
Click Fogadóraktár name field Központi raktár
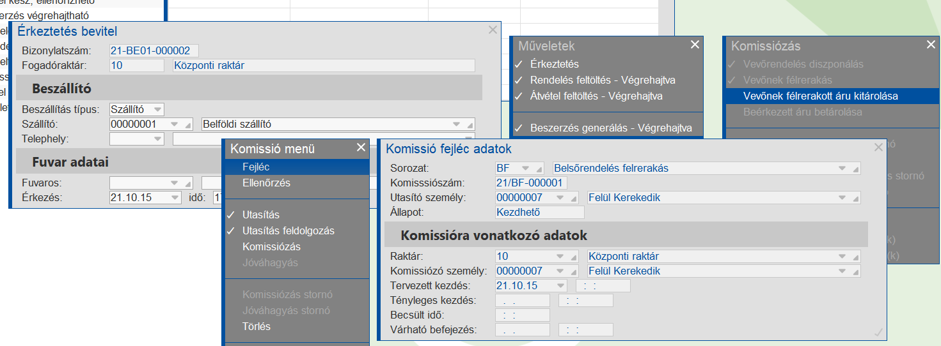[x=324, y=65]
